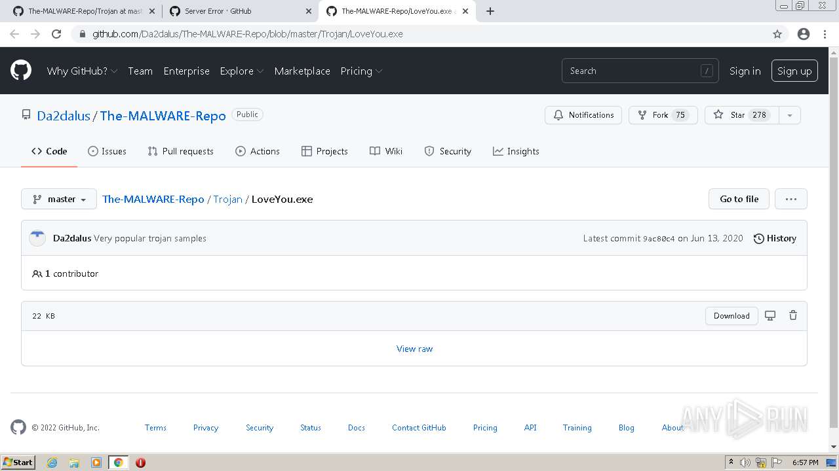The width and height of the screenshot is (839, 471).
Task: Close the Server Error GitHub tab
Action: click(309, 11)
